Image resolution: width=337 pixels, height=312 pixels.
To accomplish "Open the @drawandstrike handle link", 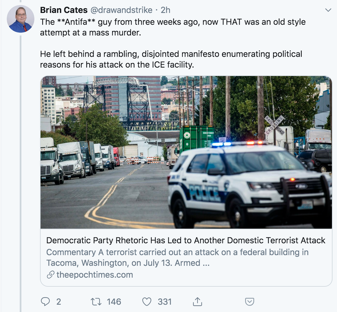I will tap(121, 10).
